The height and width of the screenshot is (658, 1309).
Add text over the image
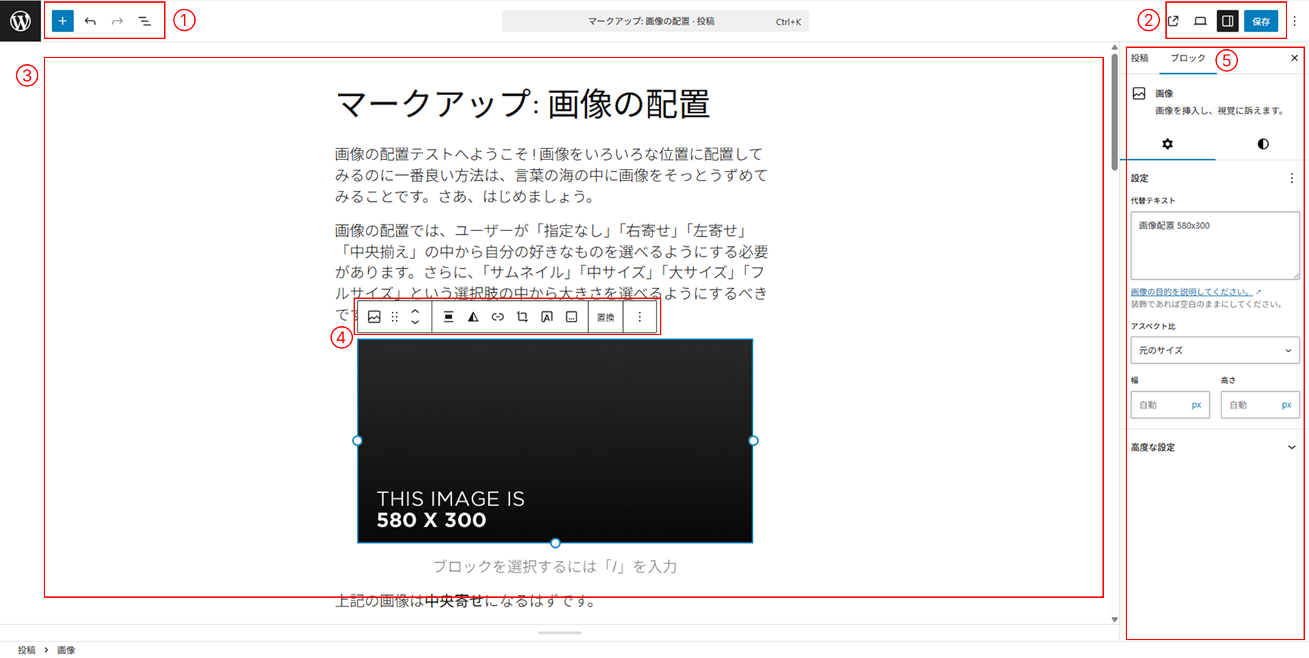pos(547,317)
